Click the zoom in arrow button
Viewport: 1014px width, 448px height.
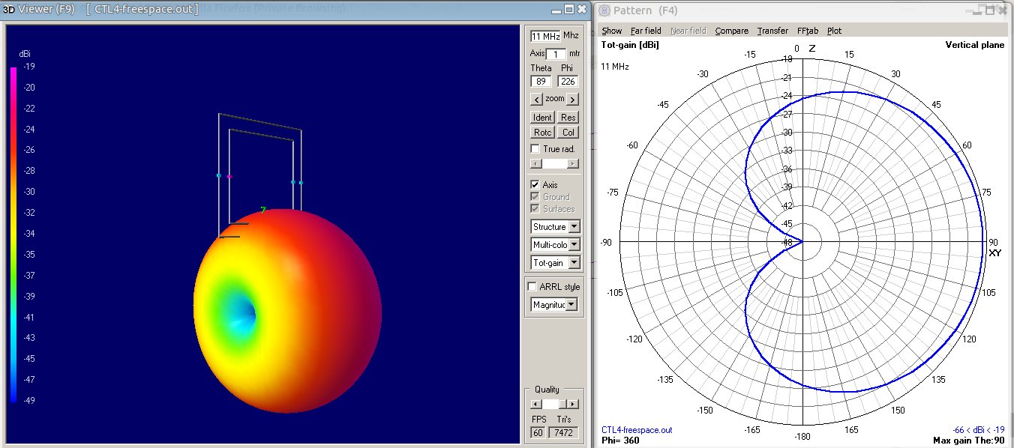[x=572, y=98]
